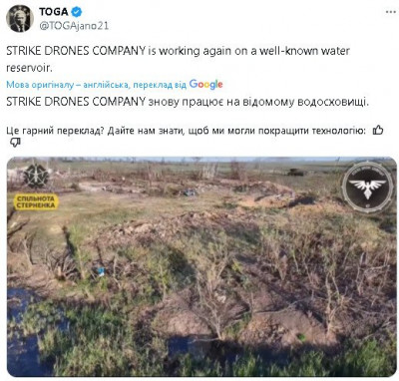Click the distant vehicle in the video frame

(x=295, y=172)
